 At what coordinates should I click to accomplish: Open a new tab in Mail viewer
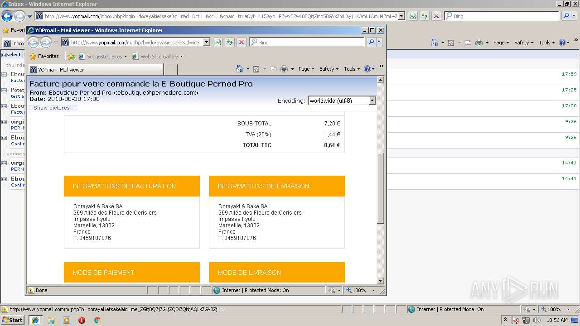pos(170,70)
